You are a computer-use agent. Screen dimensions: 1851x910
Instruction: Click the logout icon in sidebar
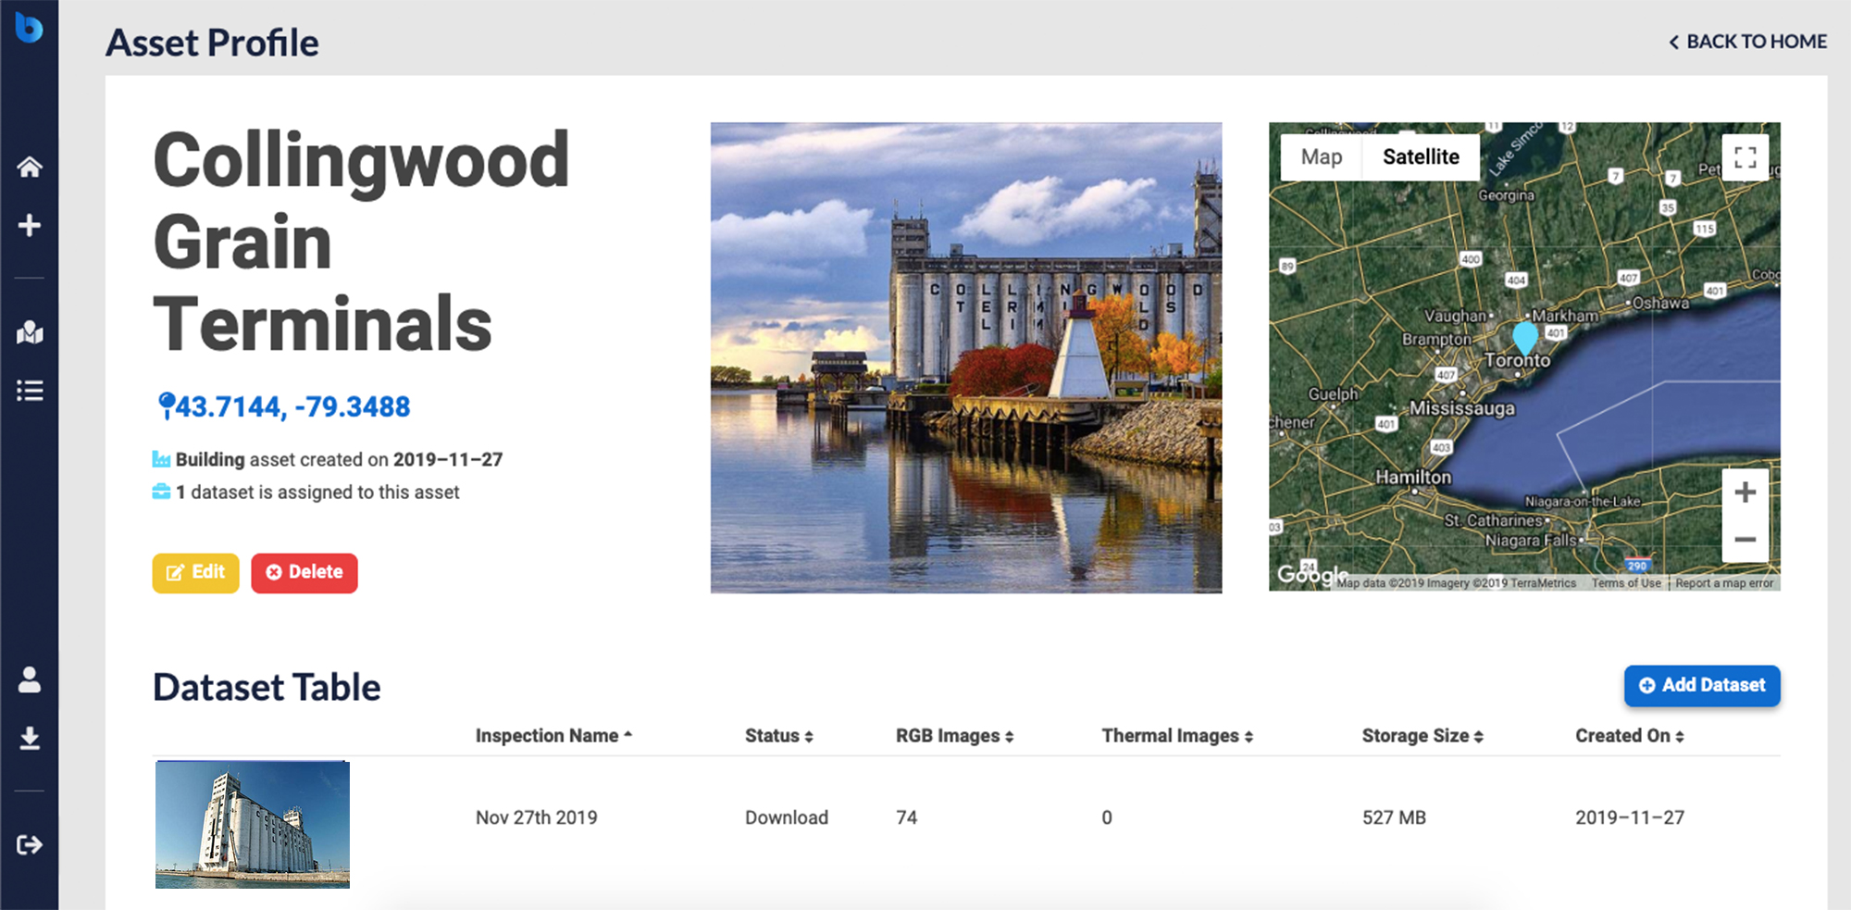(30, 844)
